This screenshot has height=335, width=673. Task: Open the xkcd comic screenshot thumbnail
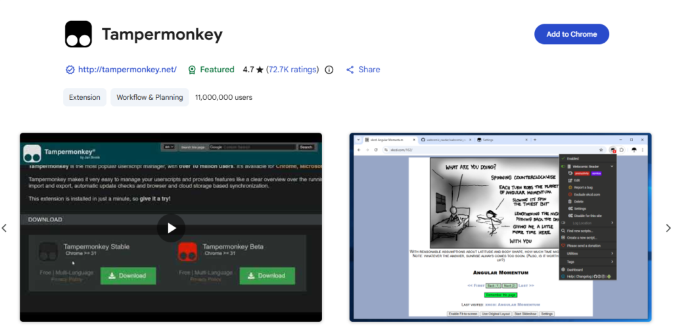(x=500, y=227)
